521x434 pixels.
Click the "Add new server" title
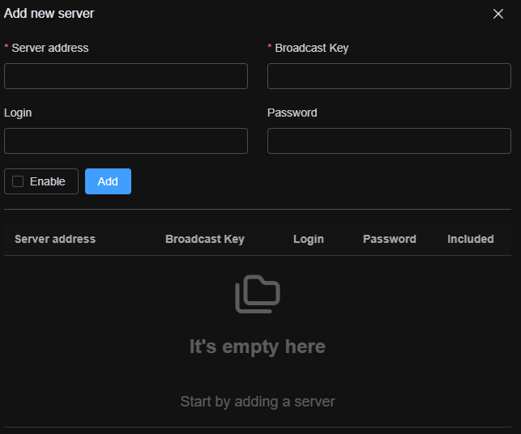pos(49,14)
